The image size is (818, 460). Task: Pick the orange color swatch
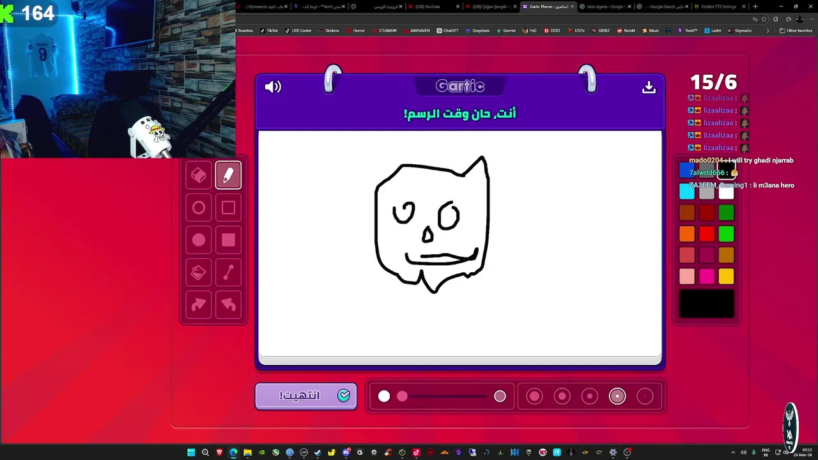[x=687, y=234]
